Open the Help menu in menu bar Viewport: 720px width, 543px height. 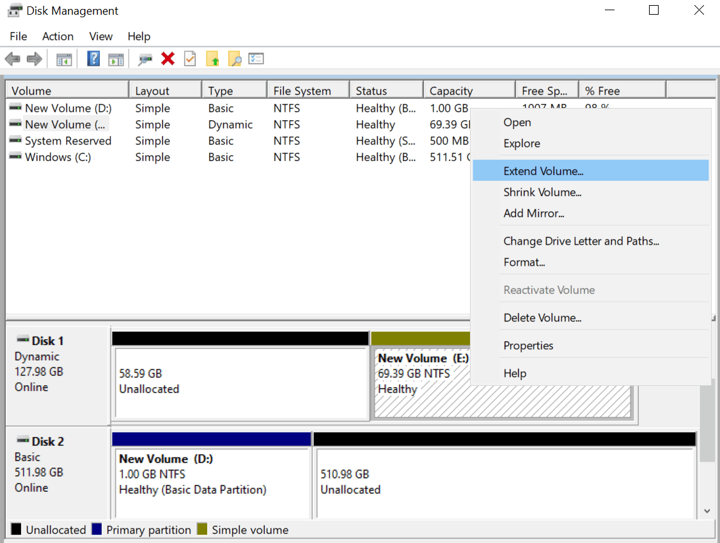[139, 36]
